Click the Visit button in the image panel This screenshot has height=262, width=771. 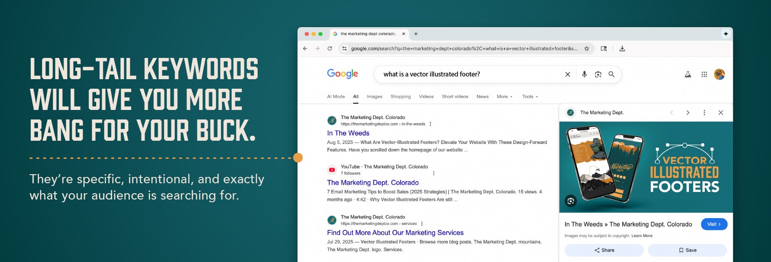714,224
